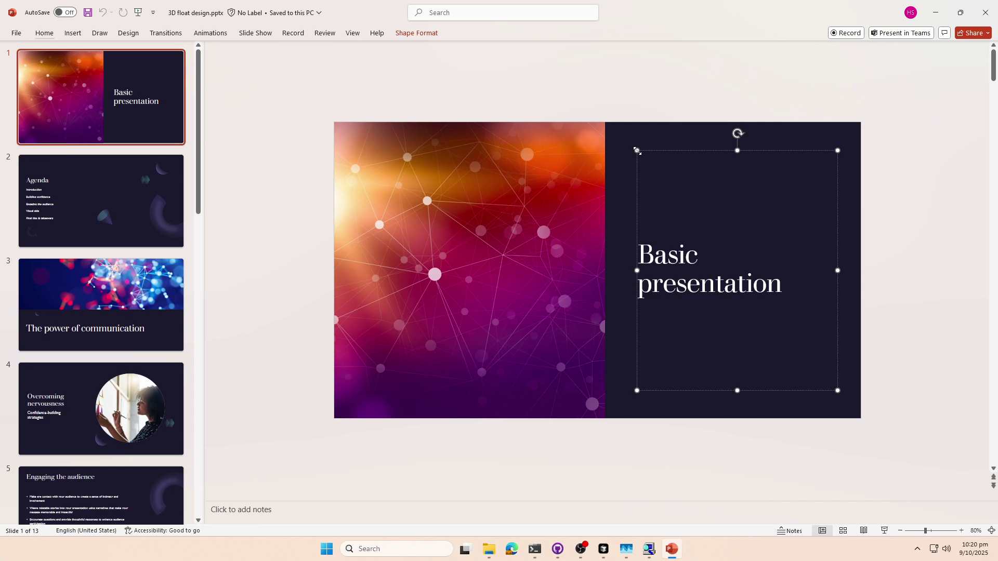Click the Present in Teams button

click(x=901, y=33)
